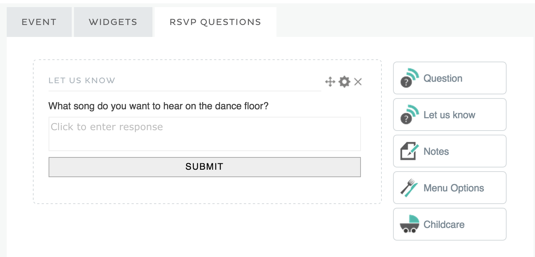The width and height of the screenshot is (535, 257).
Task: Select the RSVP Questions tab
Action: coord(215,22)
